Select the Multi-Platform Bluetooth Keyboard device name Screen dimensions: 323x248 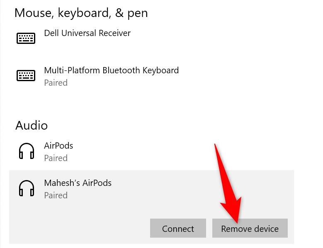(x=111, y=70)
